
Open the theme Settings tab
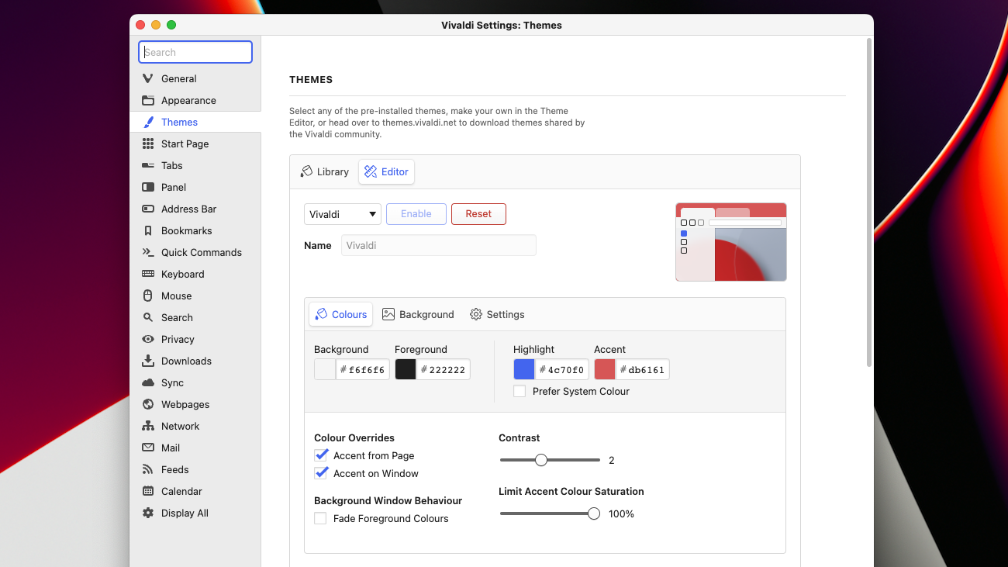pyautogui.click(x=497, y=314)
